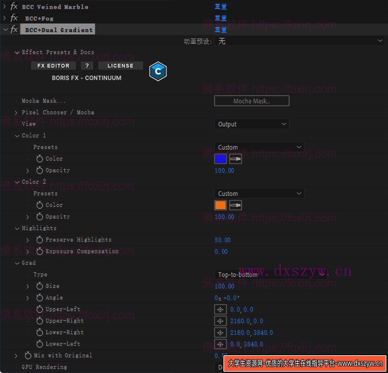388x373 pixels.
Task: Click Preserve Highlights value 50.00
Action: [x=222, y=240]
